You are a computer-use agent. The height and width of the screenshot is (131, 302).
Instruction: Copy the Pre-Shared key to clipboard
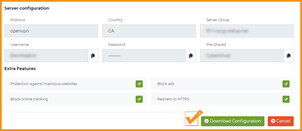288,56
